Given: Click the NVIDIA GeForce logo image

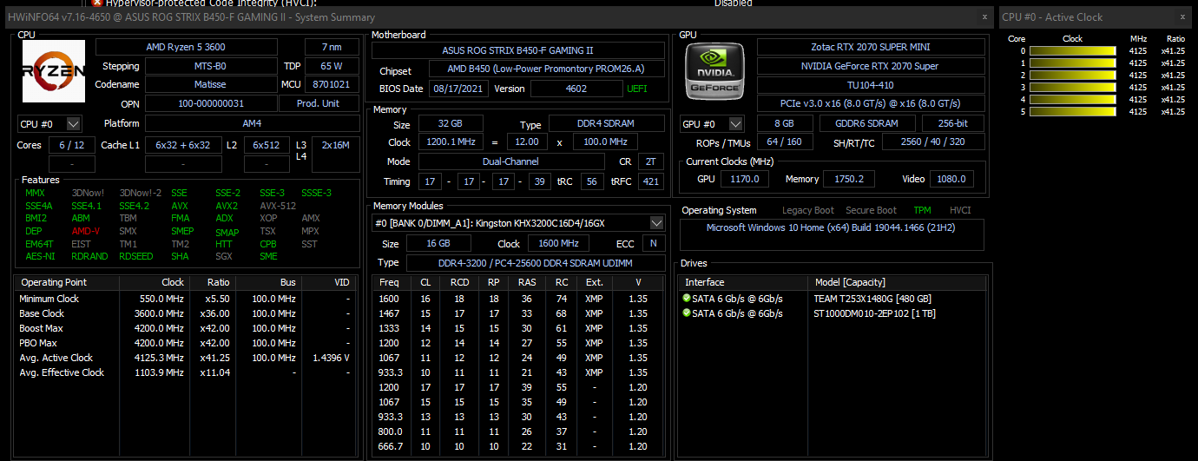Looking at the screenshot, I should [714, 71].
